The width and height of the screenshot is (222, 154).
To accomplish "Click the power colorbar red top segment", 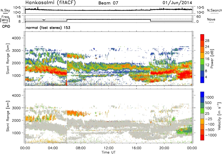I will 202,37.
